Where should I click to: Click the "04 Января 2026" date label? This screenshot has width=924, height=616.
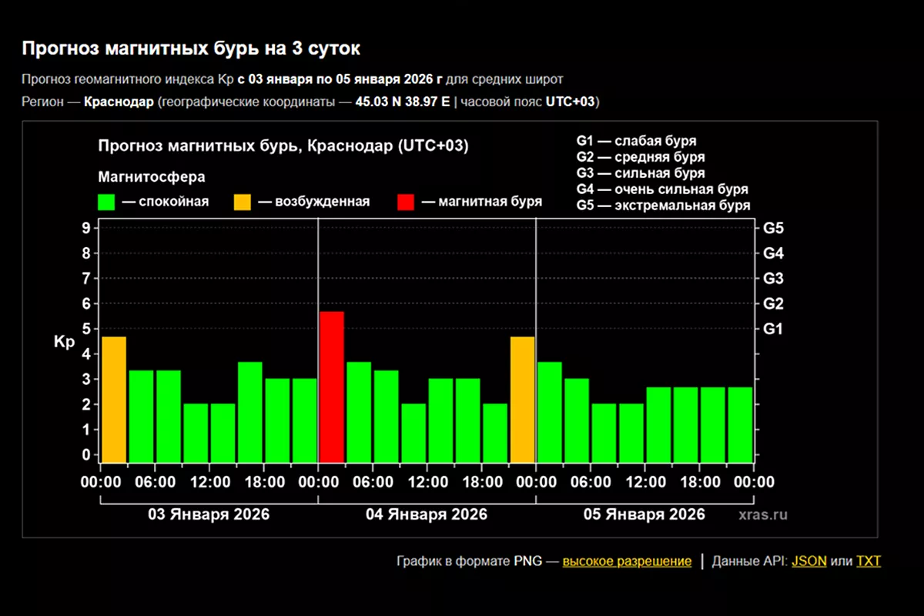[426, 514]
